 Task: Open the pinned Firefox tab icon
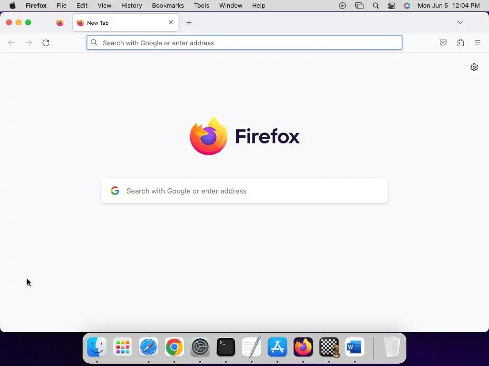[x=60, y=22]
